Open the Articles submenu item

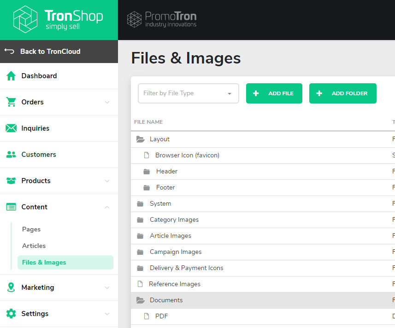(x=34, y=246)
